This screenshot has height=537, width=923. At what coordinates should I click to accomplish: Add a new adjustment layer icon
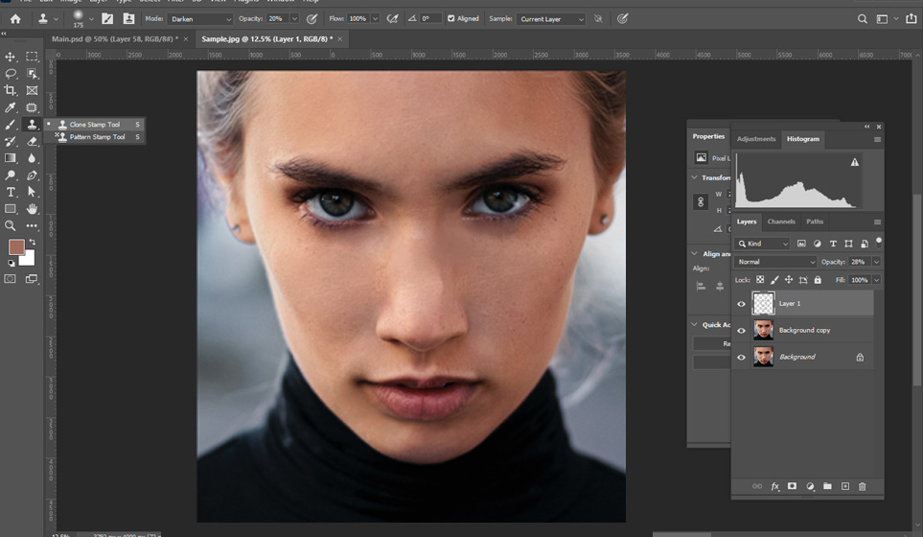coord(810,486)
